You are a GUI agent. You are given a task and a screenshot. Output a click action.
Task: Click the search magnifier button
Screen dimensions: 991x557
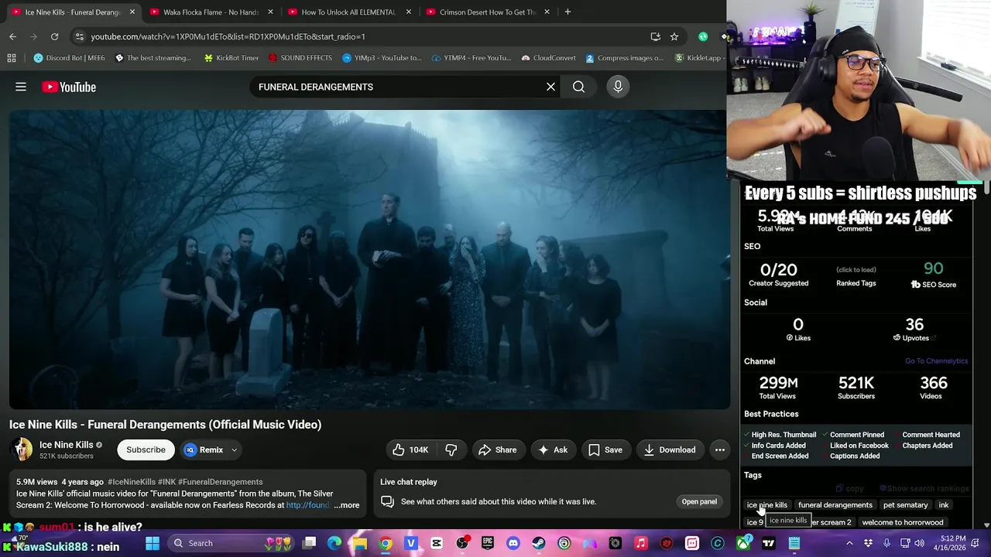[578, 87]
